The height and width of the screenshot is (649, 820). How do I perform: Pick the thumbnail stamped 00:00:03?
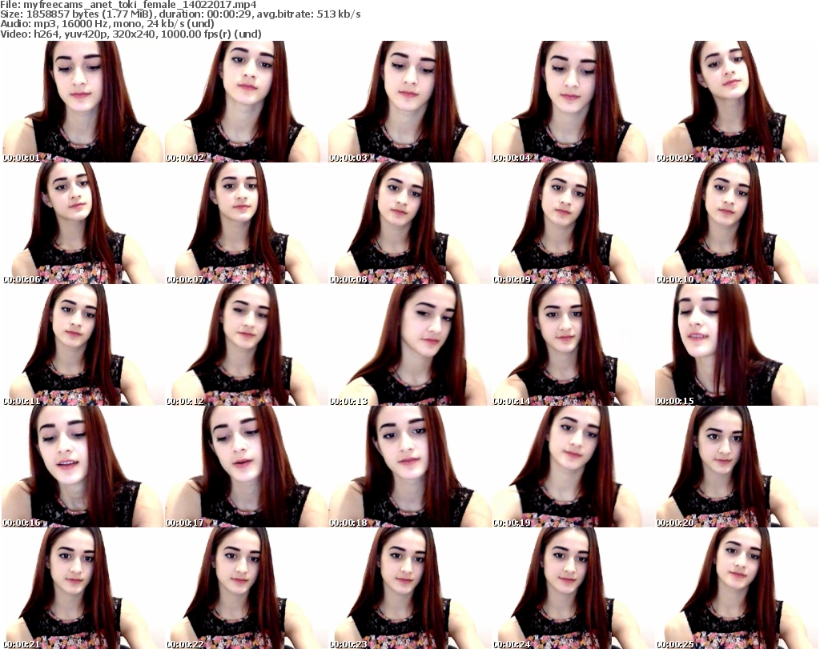[409, 102]
